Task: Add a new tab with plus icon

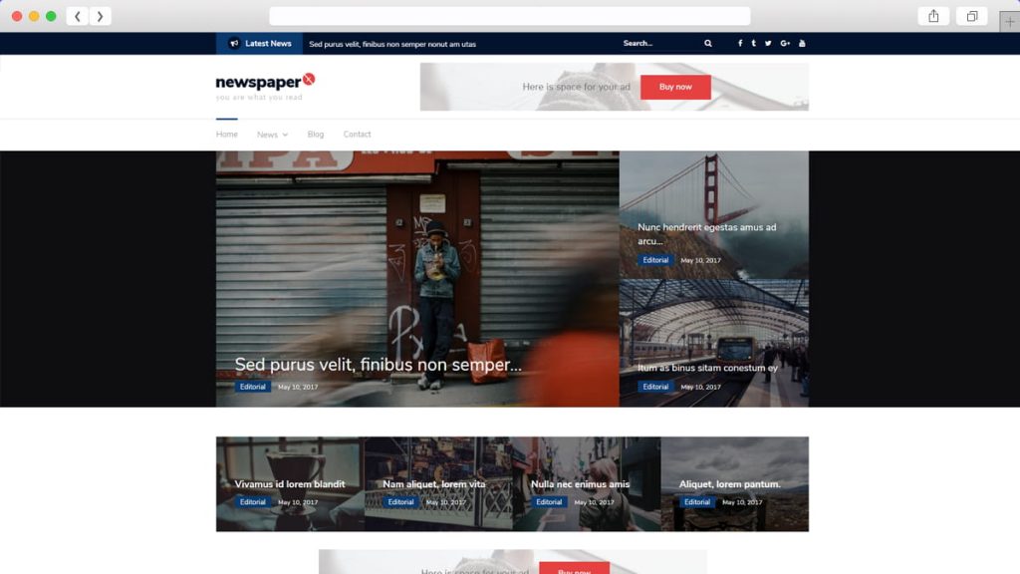Action: click(x=1010, y=22)
